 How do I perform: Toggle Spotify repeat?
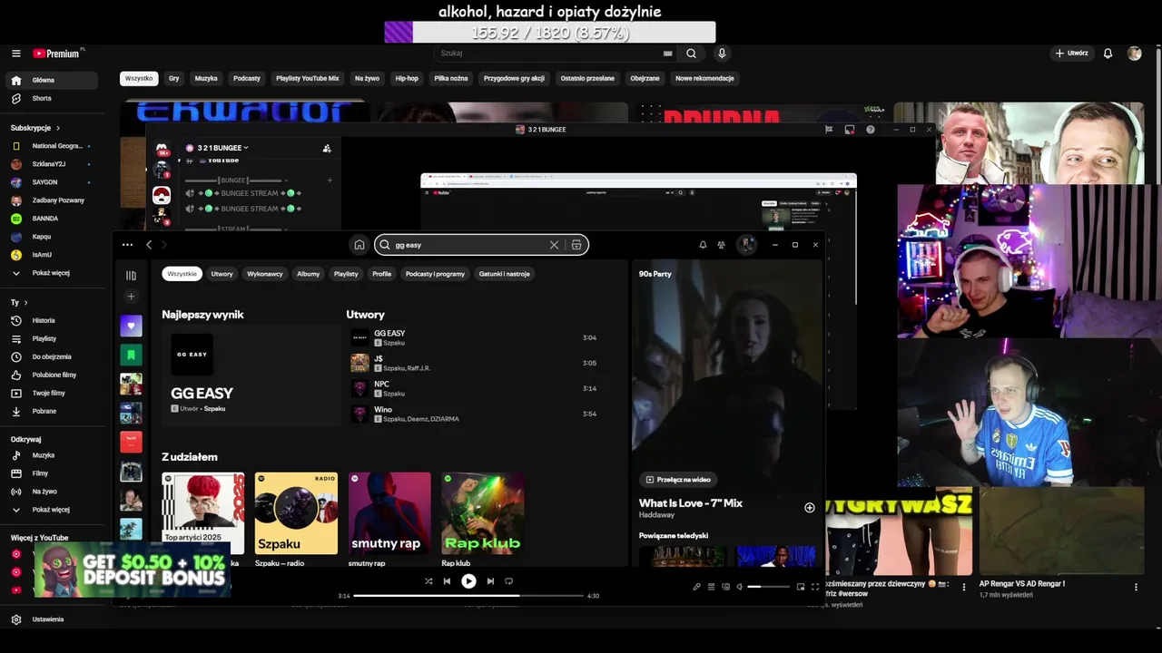(508, 581)
